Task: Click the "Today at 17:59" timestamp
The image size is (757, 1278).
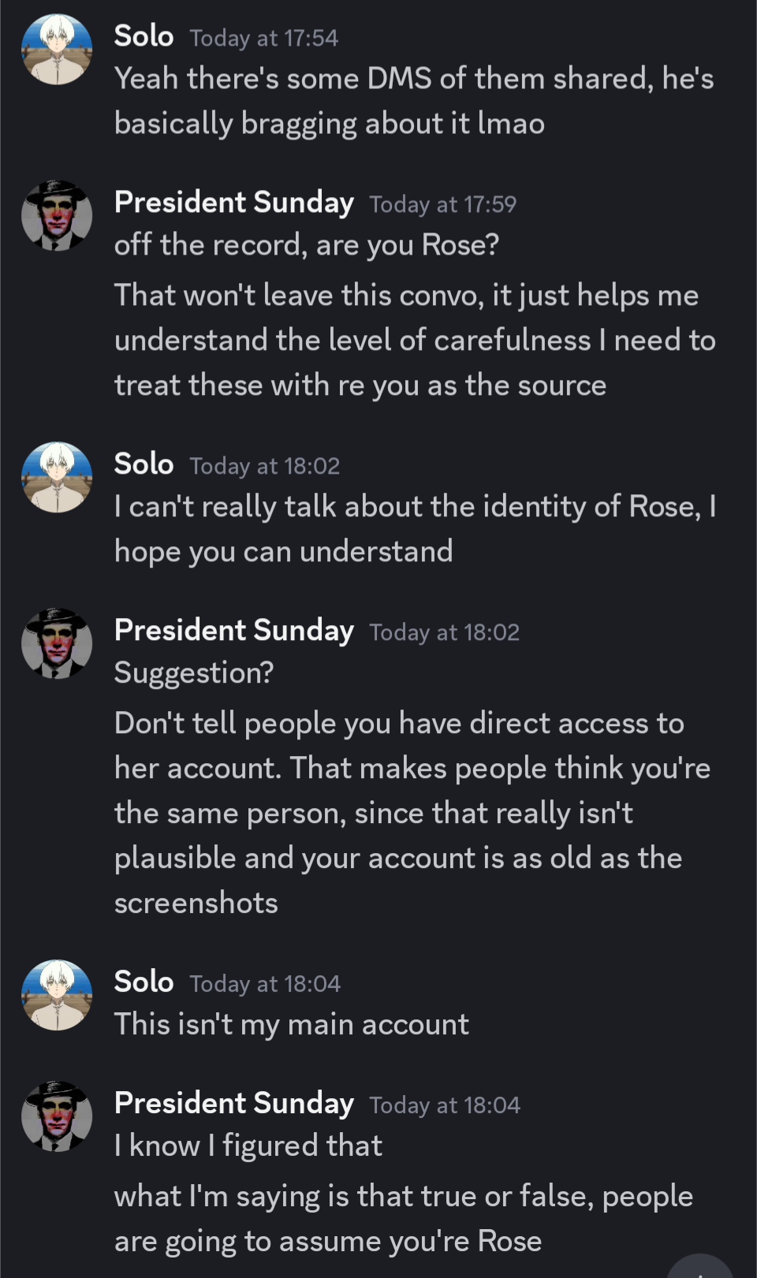Action: click(x=442, y=204)
